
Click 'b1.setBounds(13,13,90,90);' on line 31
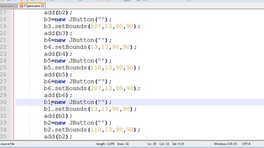tap(90, 109)
